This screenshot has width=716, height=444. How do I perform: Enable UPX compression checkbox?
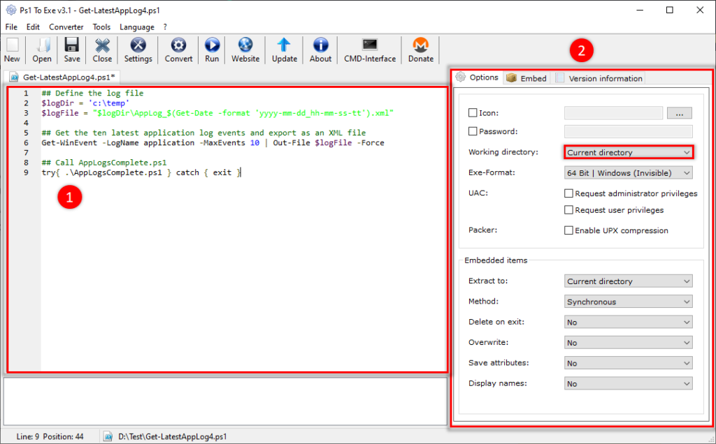568,230
